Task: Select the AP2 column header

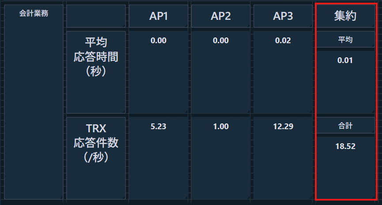Action: 221,16
